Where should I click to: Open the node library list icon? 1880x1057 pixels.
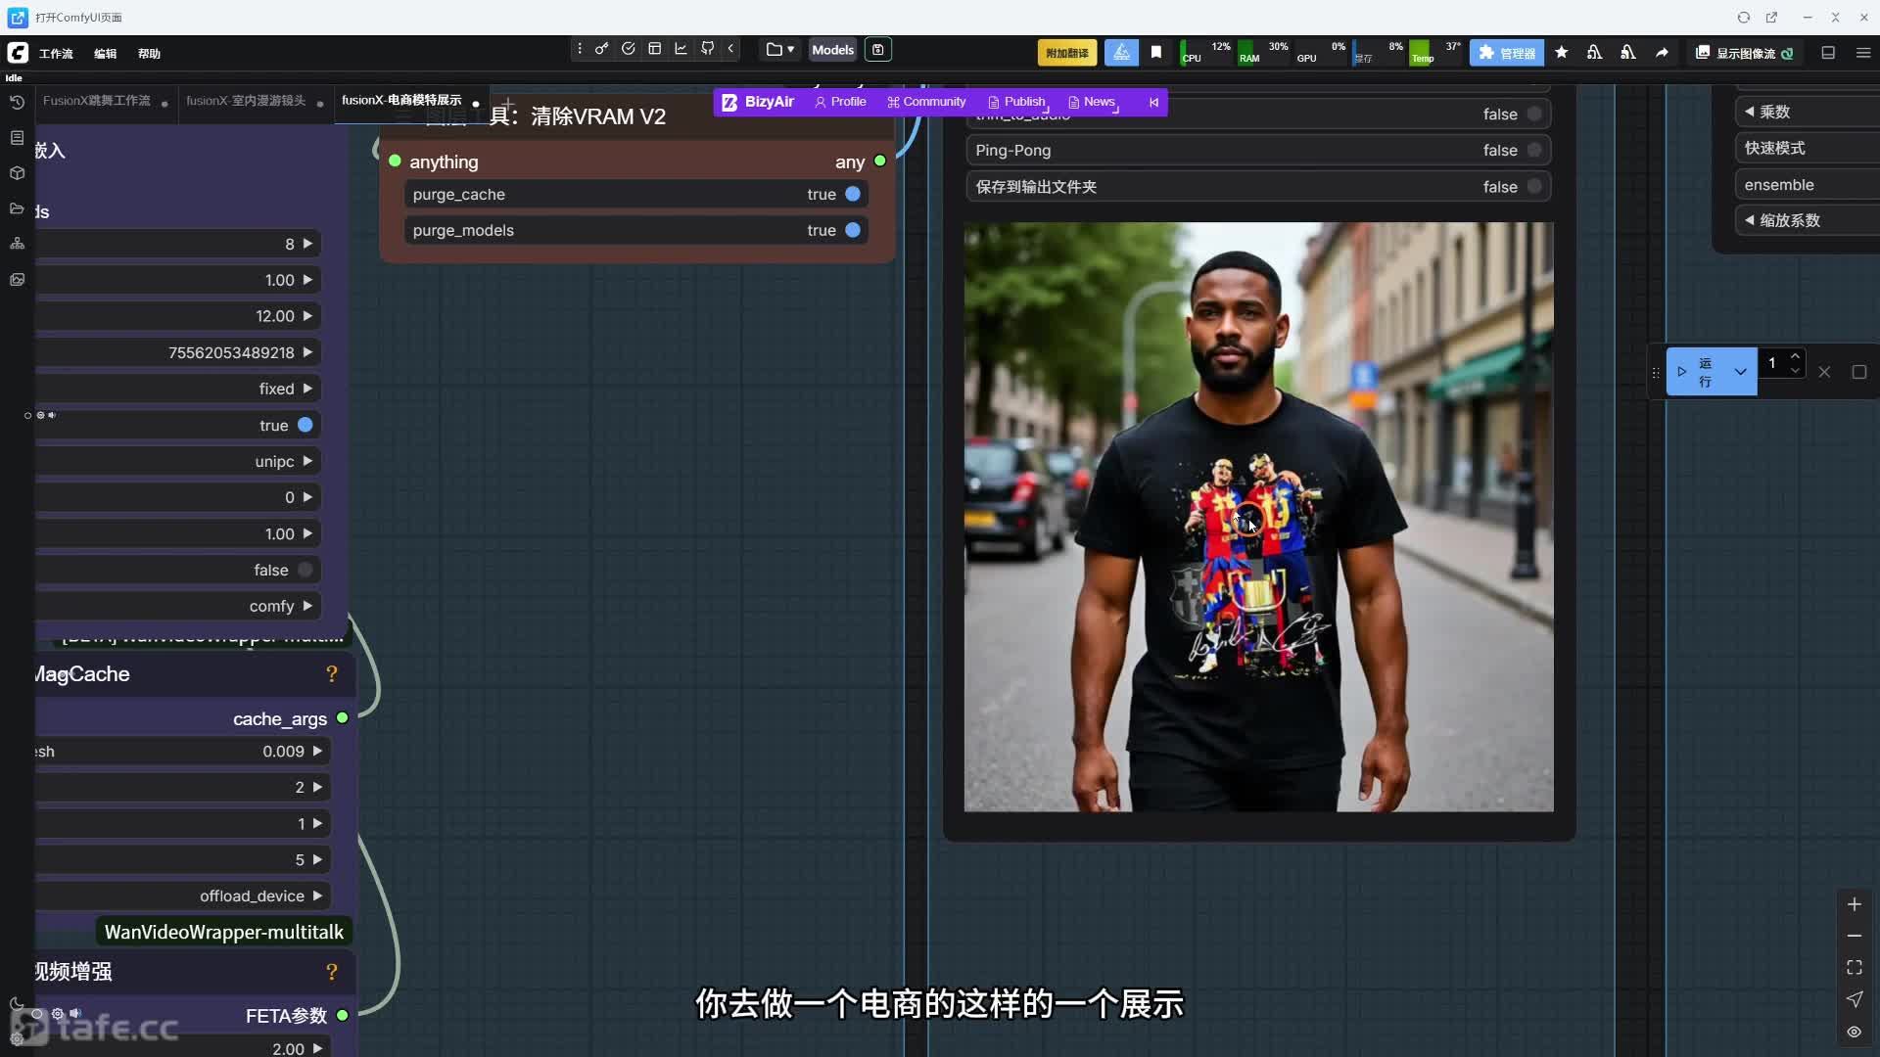[17, 138]
